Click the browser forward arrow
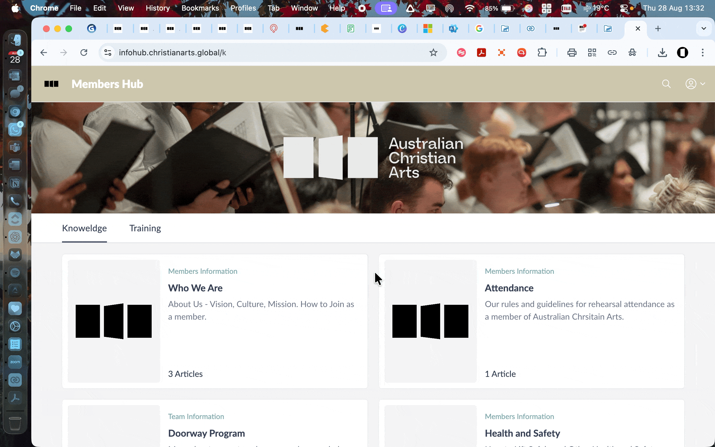715x447 pixels. click(x=63, y=53)
